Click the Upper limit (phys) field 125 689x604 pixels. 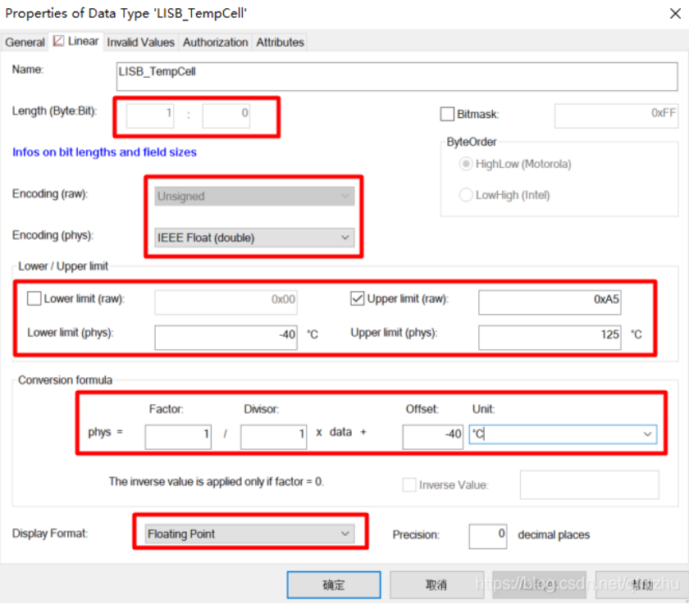tap(550, 338)
